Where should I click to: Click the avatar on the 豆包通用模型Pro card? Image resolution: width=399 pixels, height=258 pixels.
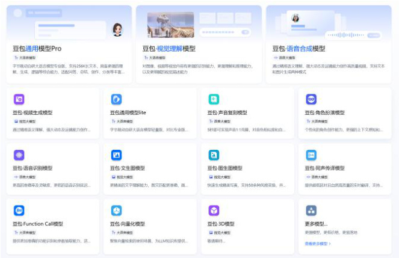pyautogui.click(x=117, y=29)
